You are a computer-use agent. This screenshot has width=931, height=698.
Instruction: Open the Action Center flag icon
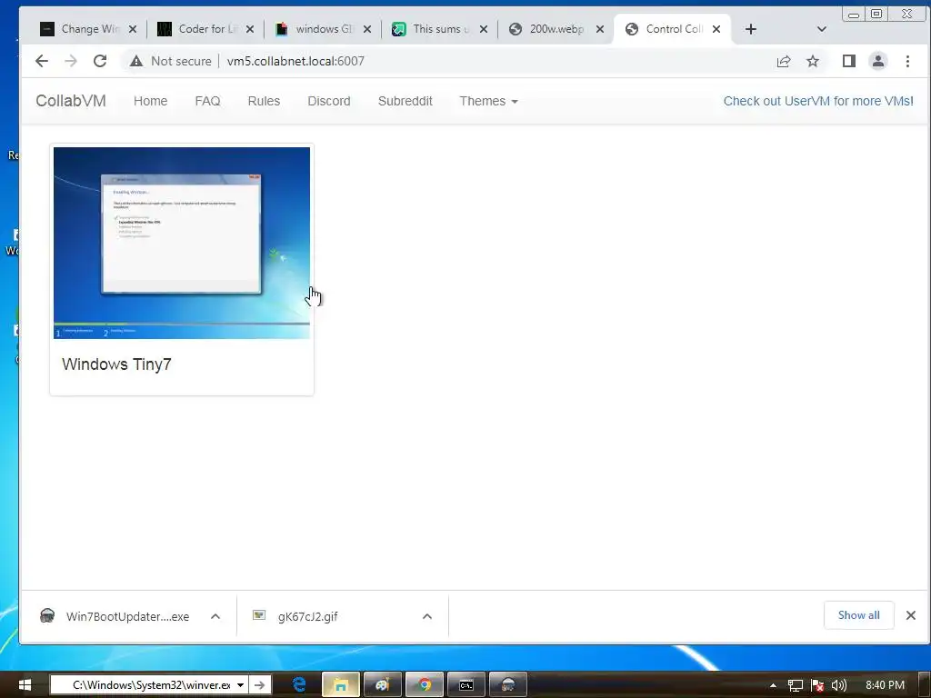coord(817,685)
